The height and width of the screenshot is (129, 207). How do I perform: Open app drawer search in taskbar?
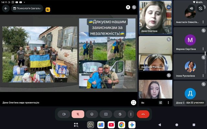[x=76, y=125]
